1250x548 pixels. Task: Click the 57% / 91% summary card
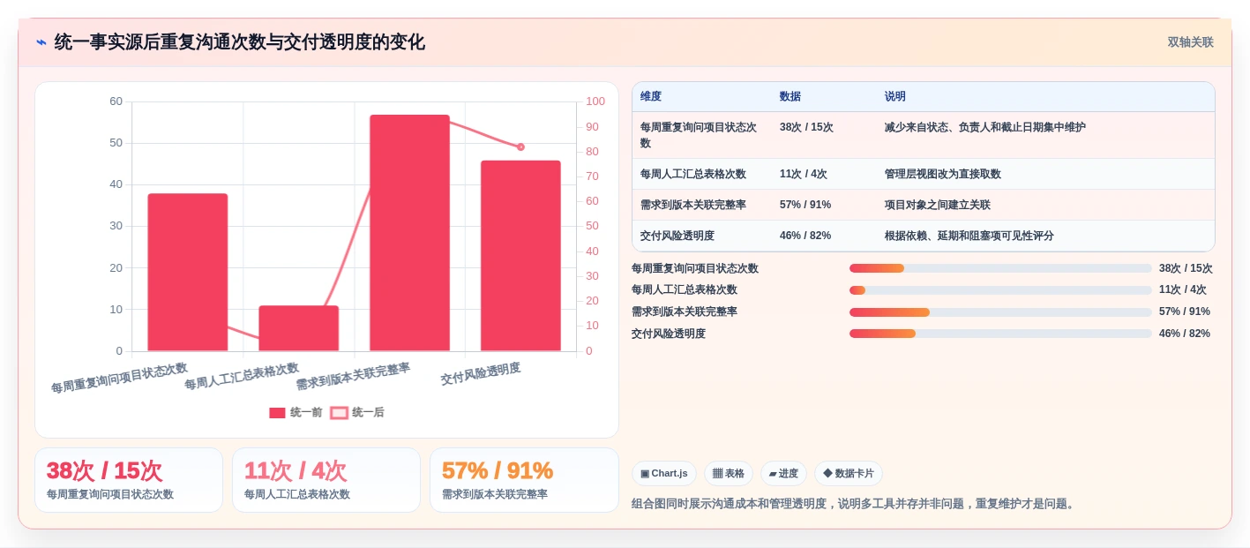[524, 480]
